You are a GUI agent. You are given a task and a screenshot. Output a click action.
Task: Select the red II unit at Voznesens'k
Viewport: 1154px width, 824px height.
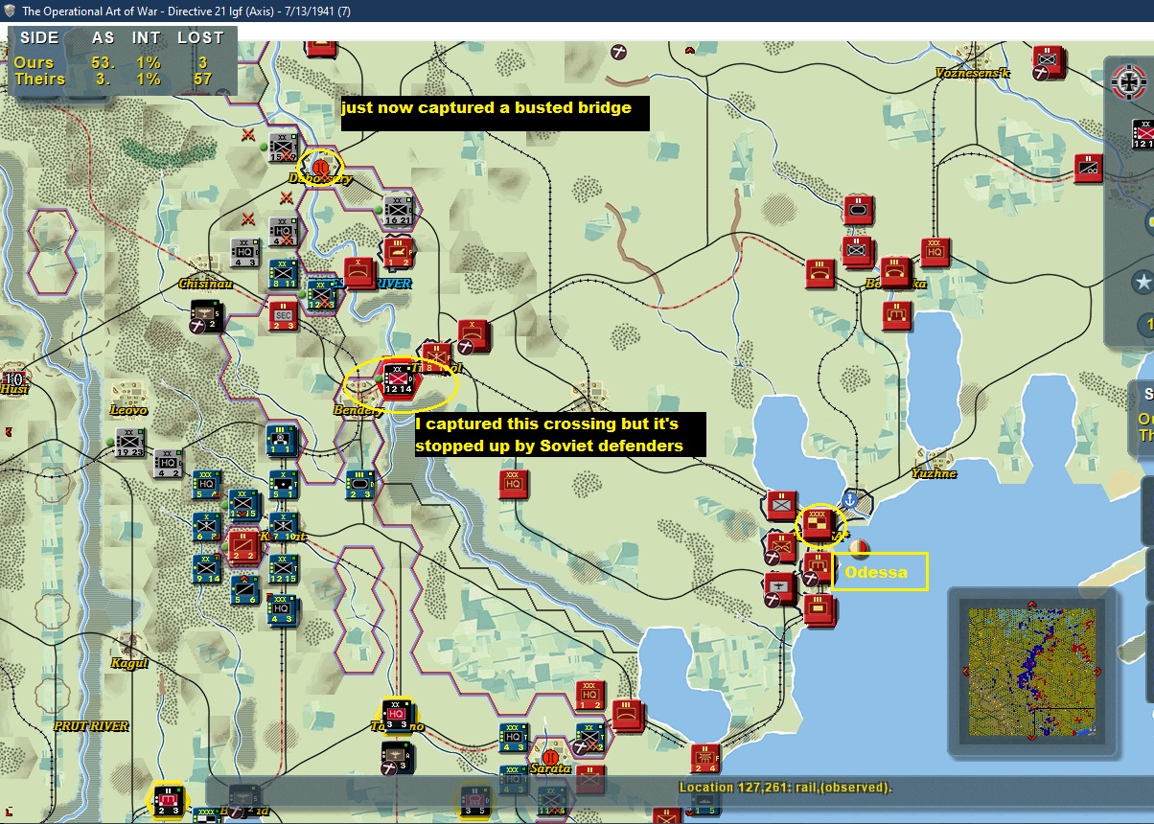(x=1050, y=60)
